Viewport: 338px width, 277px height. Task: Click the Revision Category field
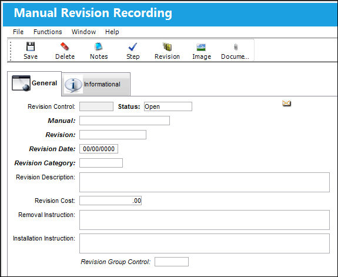[101, 163]
